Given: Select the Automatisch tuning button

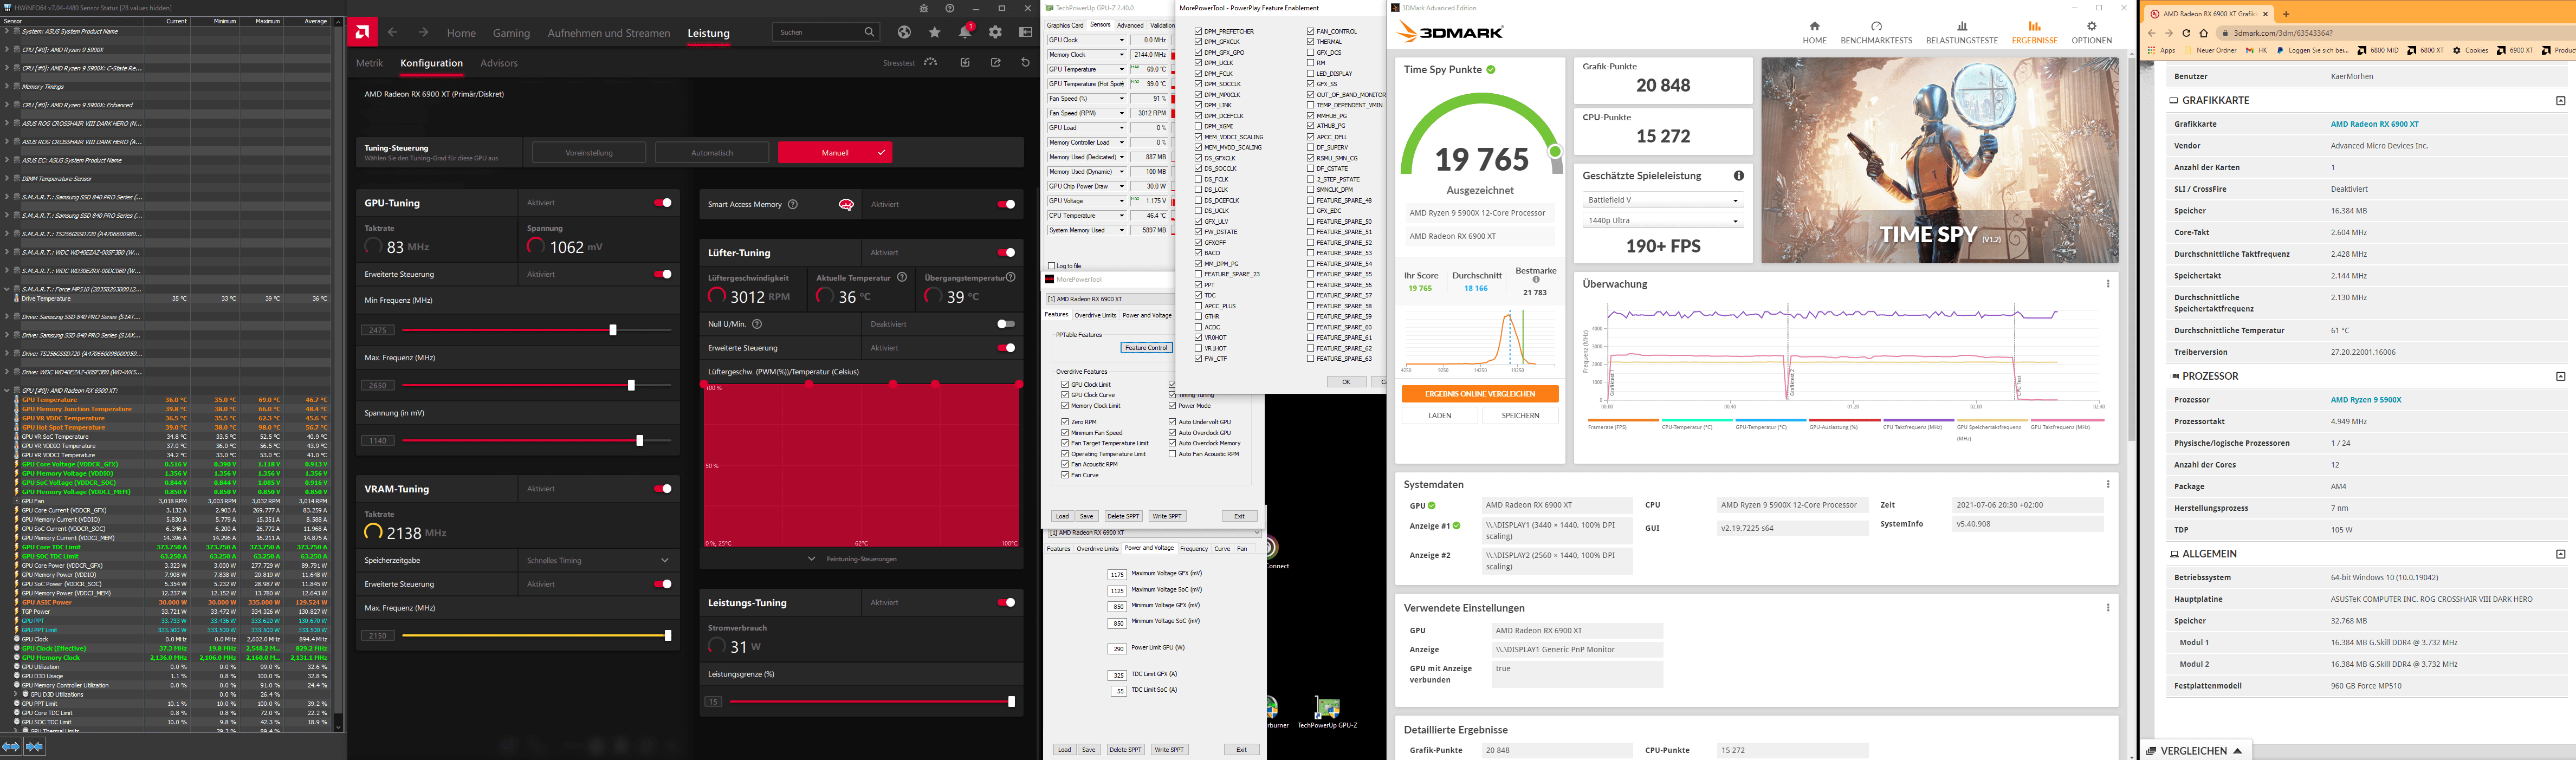Looking at the screenshot, I should pos(712,153).
